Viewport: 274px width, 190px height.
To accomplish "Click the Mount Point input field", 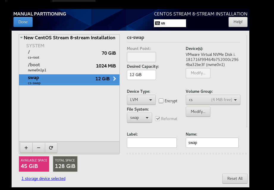I will tap(141, 57).
